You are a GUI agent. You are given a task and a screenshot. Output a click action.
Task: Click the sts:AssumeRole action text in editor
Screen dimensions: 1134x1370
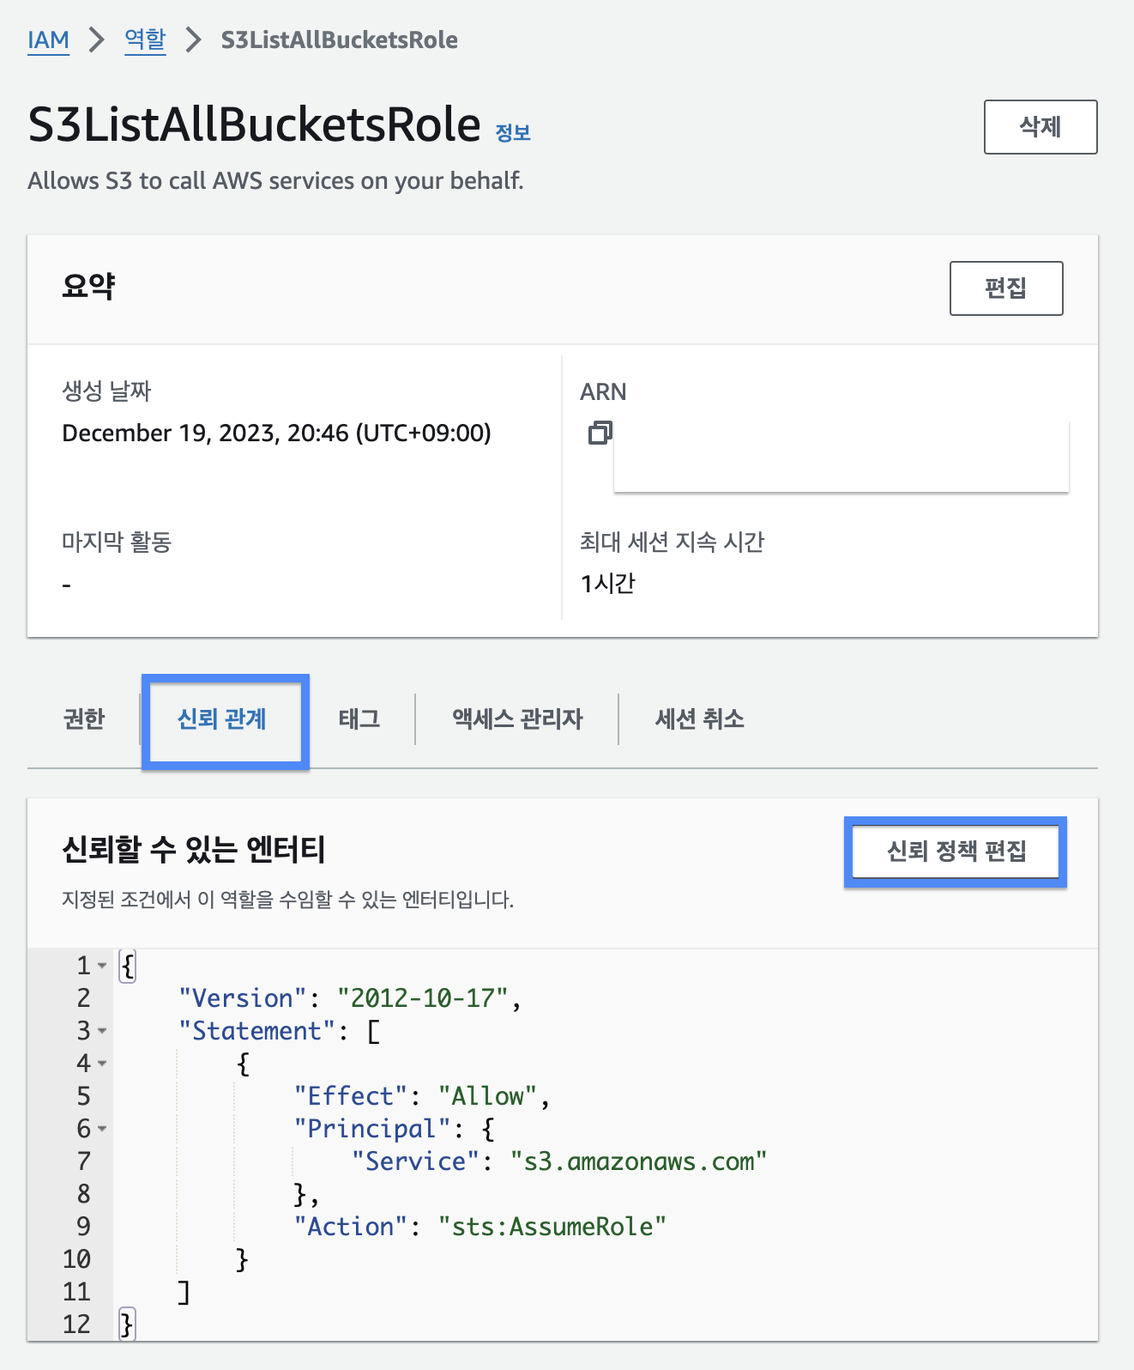pyautogui.click(x=552, y=1227)
